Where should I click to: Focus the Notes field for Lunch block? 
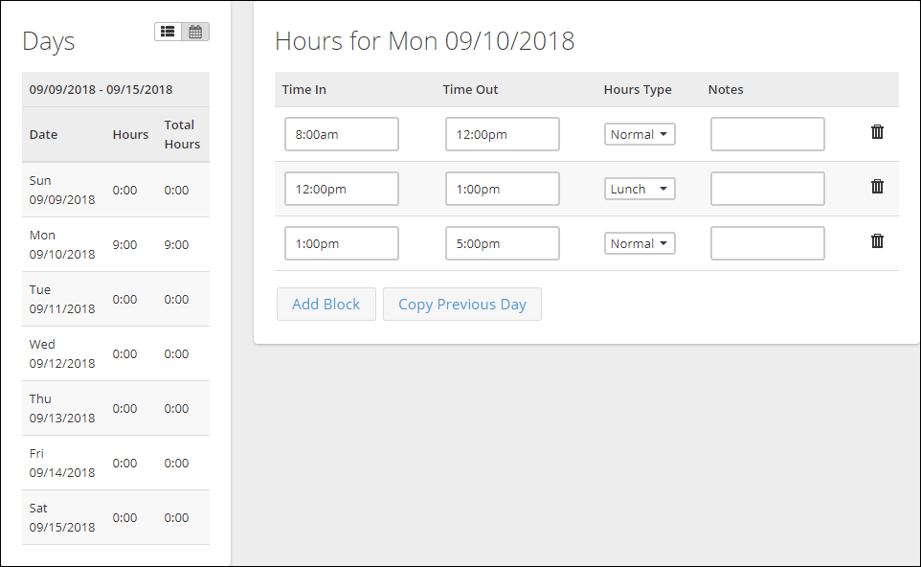[767, 189]
